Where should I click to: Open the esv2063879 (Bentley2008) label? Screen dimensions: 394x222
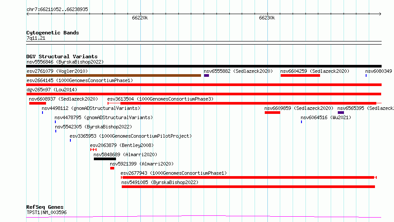[x=122, y=145]
